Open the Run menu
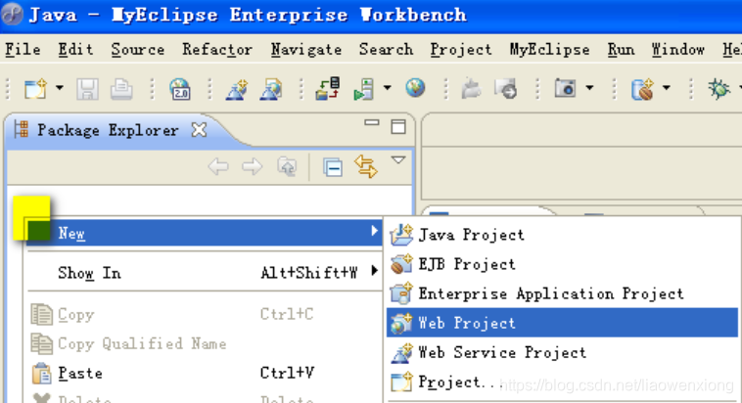The width and height of the screenshot is (742, 403). (621, 49)
